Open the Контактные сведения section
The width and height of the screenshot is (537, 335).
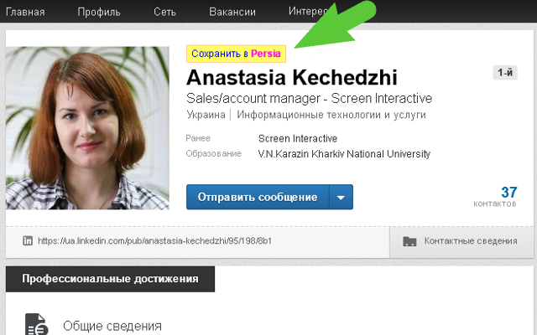coord(470,241)
